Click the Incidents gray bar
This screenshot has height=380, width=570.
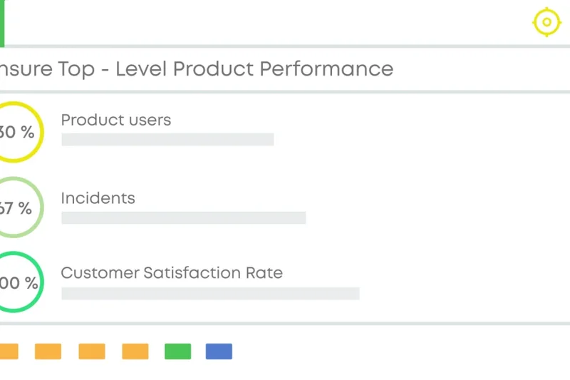coord(183,217)
